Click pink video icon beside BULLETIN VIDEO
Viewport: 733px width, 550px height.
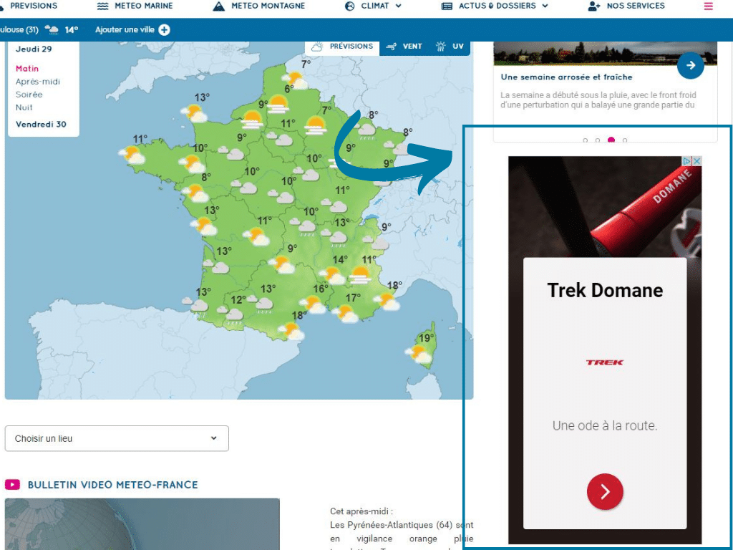click(x=13, y=485)
